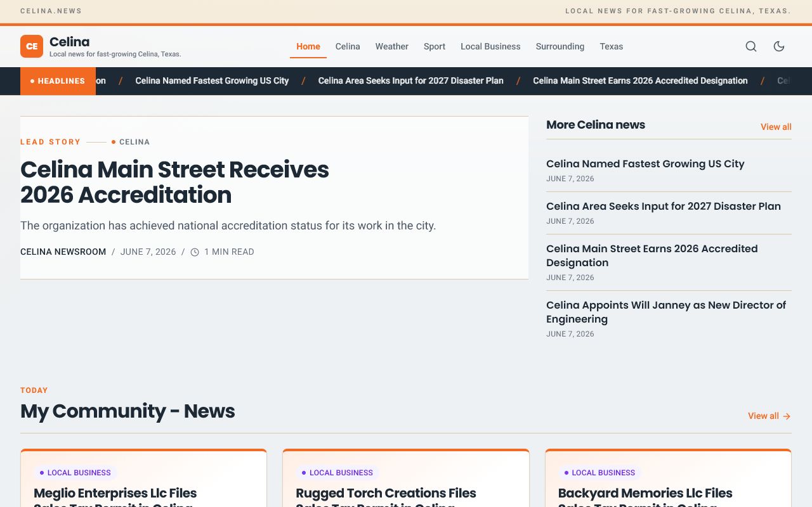Open the Surrounding nav tab
Screen dimensions: 812x507
tap(560, 46)
